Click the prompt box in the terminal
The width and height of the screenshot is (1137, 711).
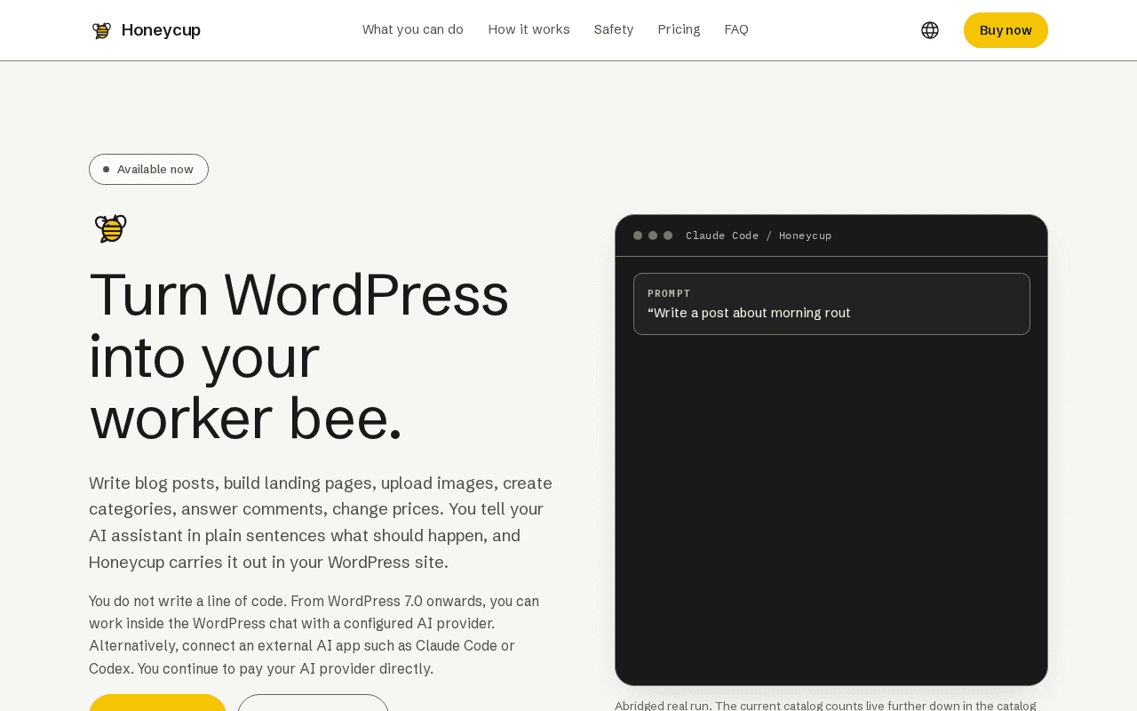(x=831, y=304)
